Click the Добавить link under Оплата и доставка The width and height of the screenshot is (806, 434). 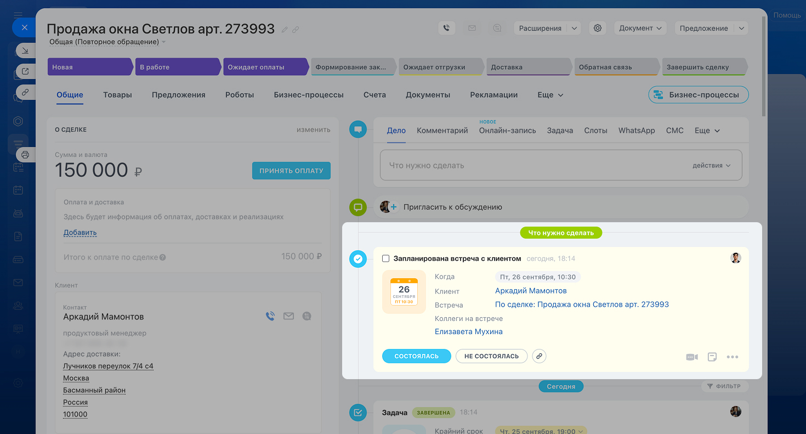tap(80, 232)
